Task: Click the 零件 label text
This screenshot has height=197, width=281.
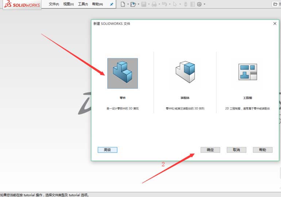Action: click(x=123, y=98)
